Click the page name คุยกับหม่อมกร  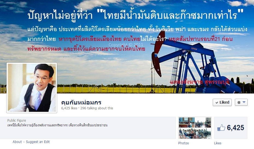pyautogui.click(x=81, y=102)
